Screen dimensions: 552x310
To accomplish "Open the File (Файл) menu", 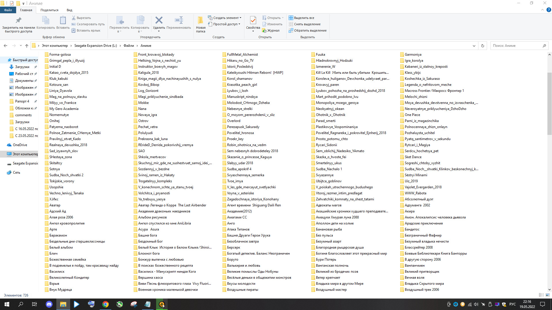I will point(8,10).
